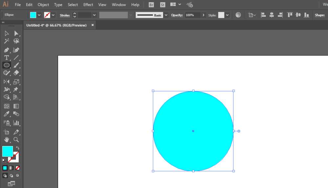Switch paint mode to Gradient
Viewport: 328px width, 188px height.
pyautogui.click(x=11, y=168)
